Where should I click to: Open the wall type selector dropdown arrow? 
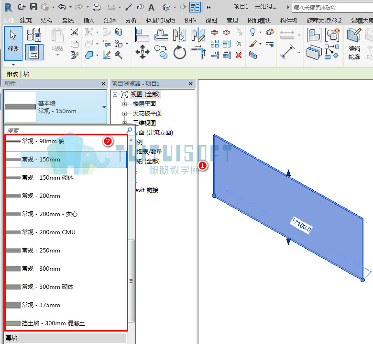tap(104, 107)
